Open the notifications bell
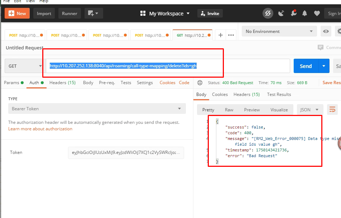The image size is (341, 218). point(305,14)
